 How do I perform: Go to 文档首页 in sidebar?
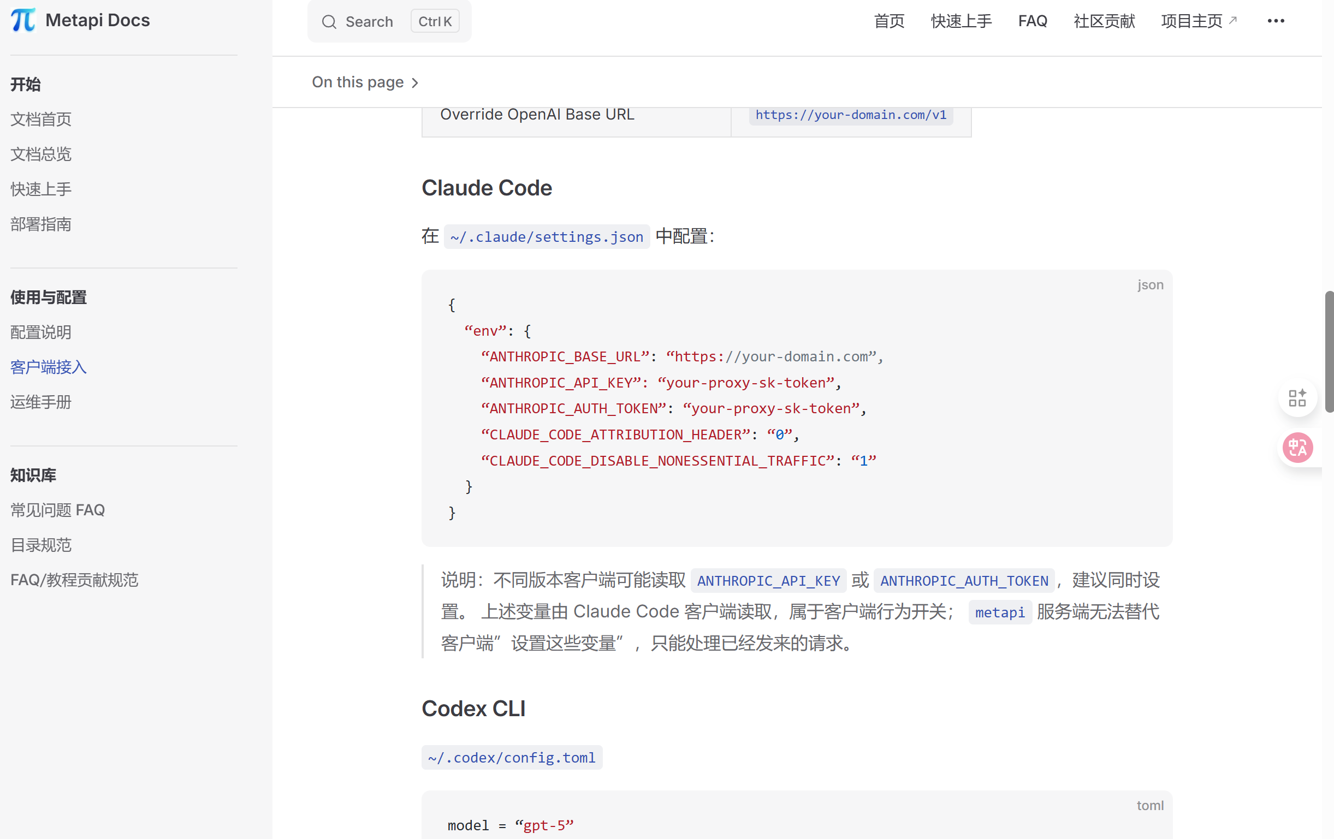(x=41, y=119)
